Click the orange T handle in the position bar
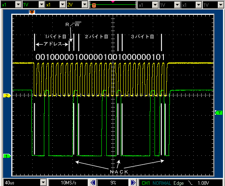 94,6
